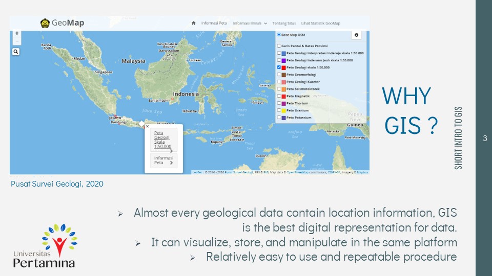Screen dimensions: 492x276
Task: Click the Singapore label on the map
Action: click(104, 72)
